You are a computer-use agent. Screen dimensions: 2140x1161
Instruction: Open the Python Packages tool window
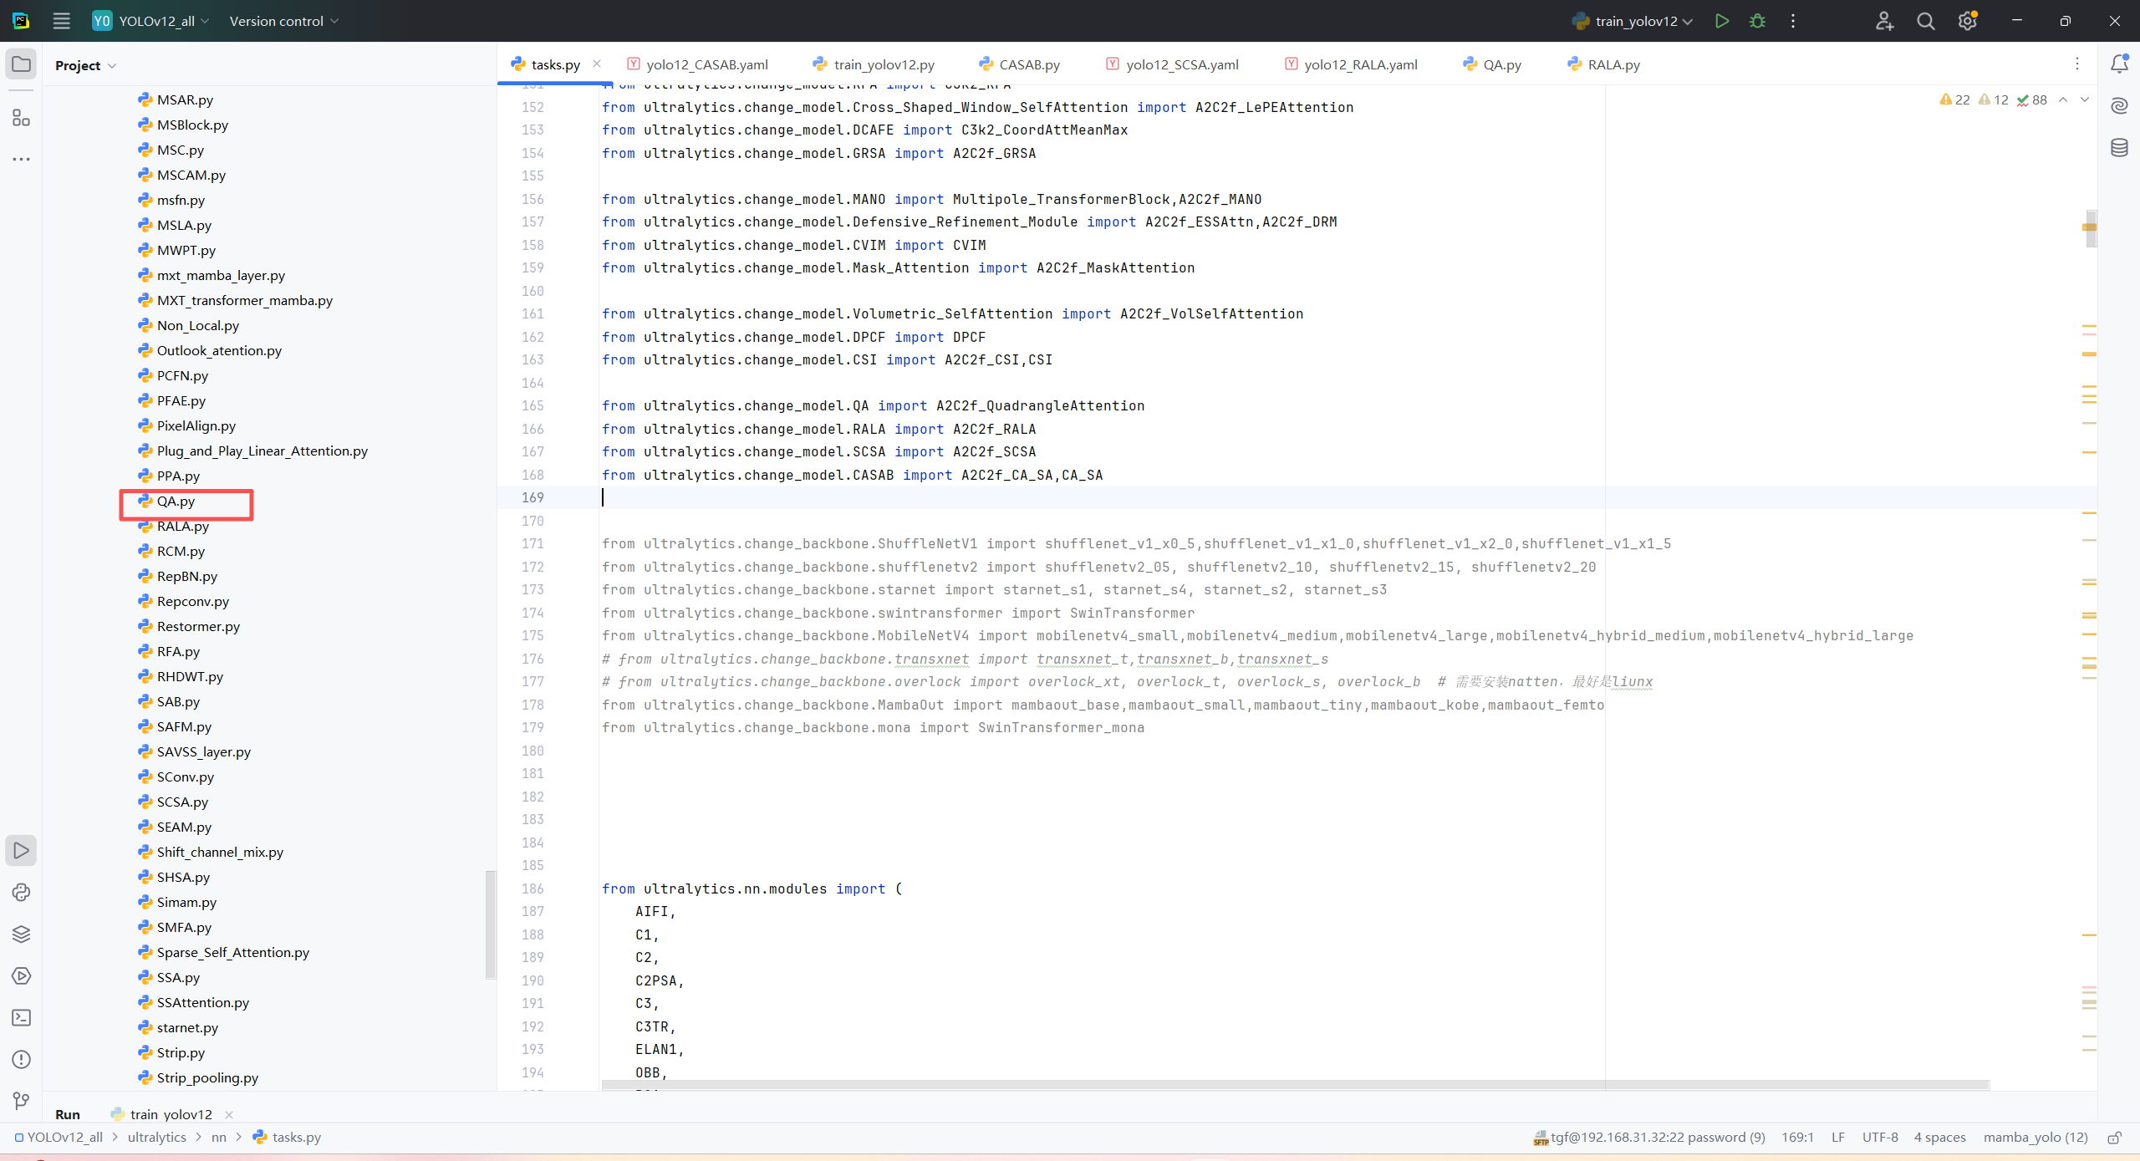21,934
